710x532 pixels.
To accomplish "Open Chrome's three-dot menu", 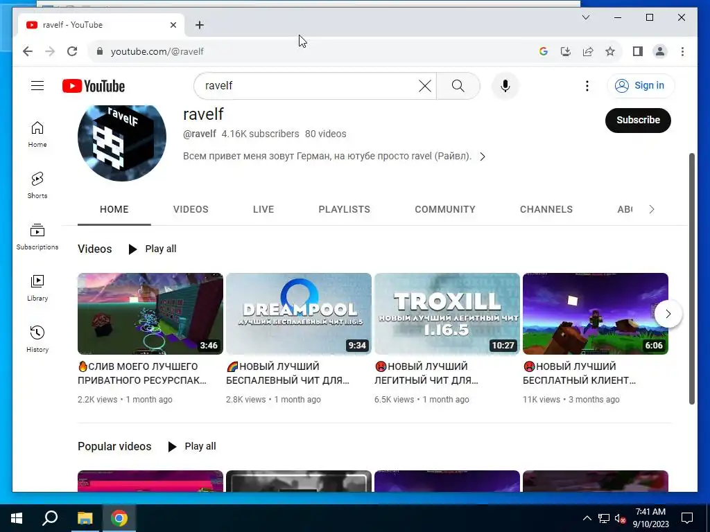I will tap(682, 51).
